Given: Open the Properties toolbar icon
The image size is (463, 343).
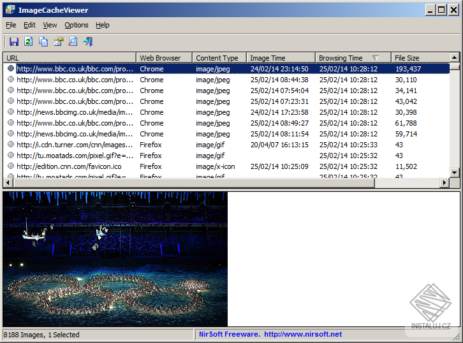Looking at the screenshot, I should pyautogui.click(x=59, y=41).
